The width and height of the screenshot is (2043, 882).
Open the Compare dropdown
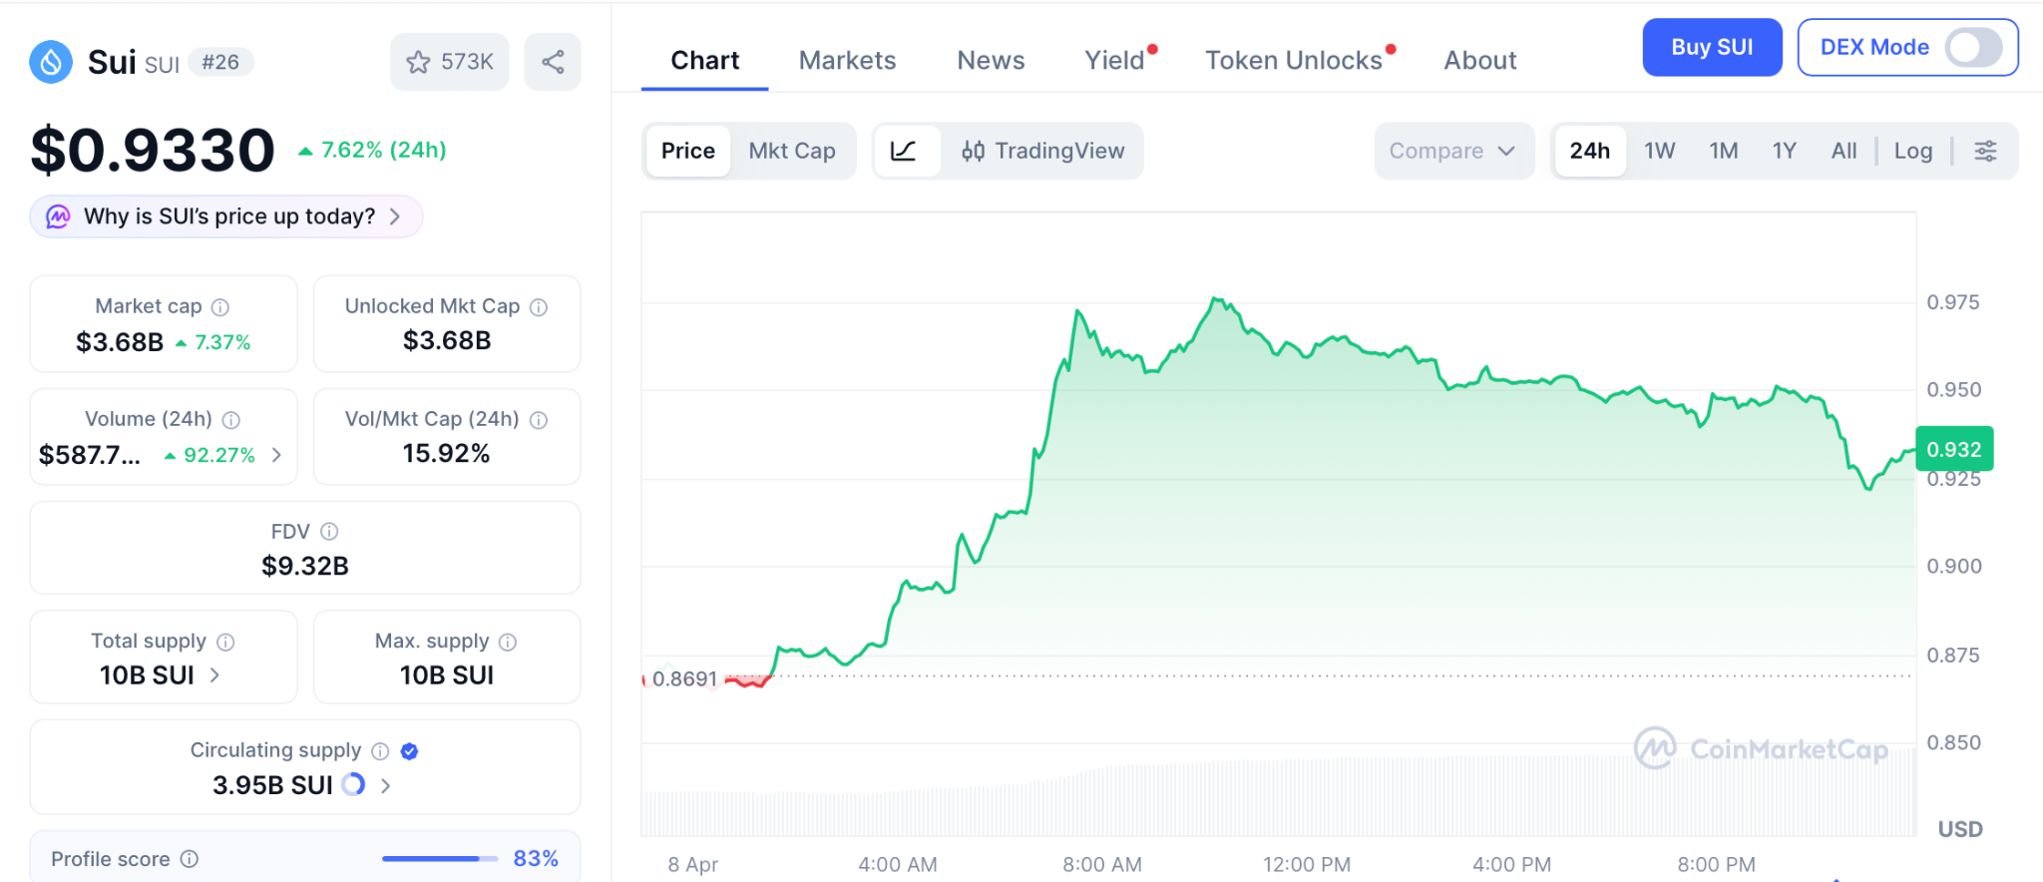(1452, 151)
